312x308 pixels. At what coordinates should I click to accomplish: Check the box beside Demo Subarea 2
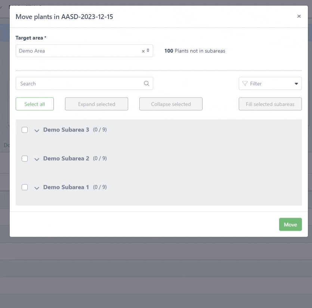tap(25, 159)
